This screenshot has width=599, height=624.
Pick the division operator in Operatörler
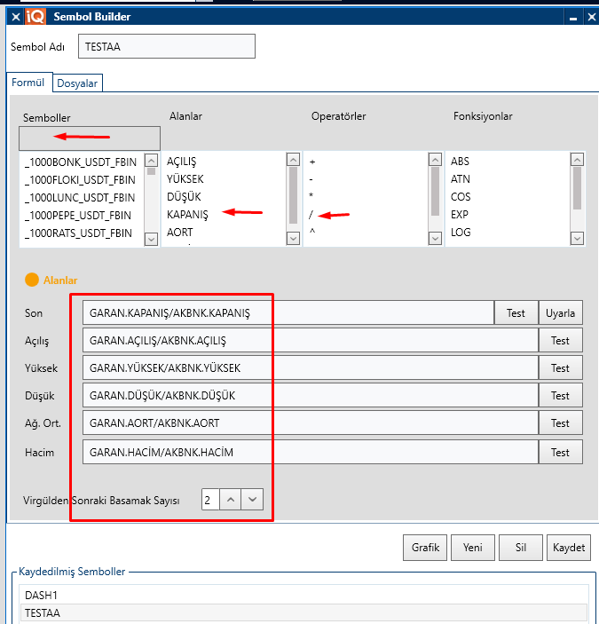point(311,215)
